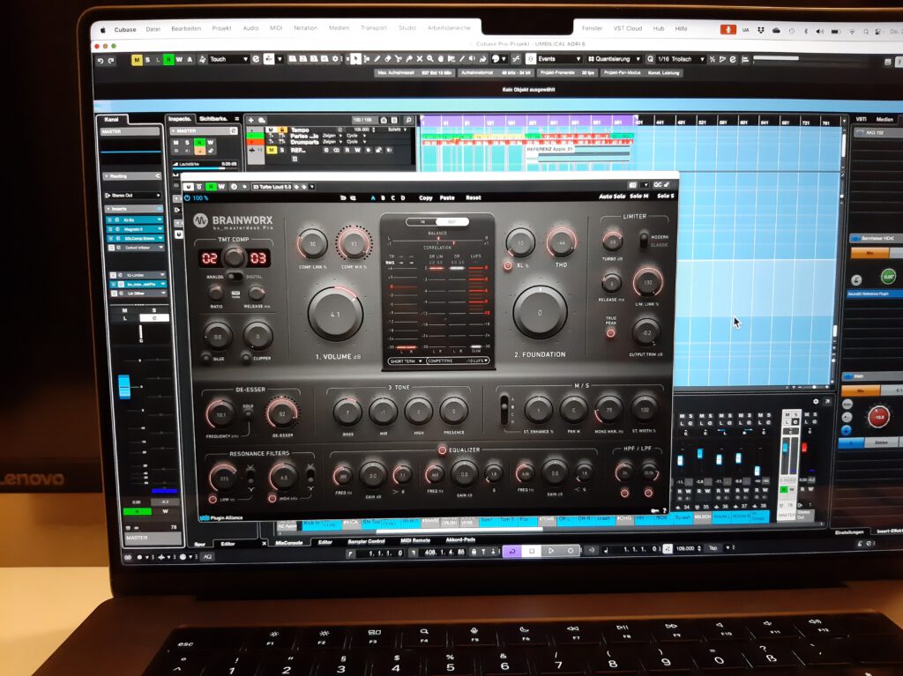Open the Bearbeiten menu
Image resolution: width=903 pixels, height=676 pixels.
coord(186,28)
